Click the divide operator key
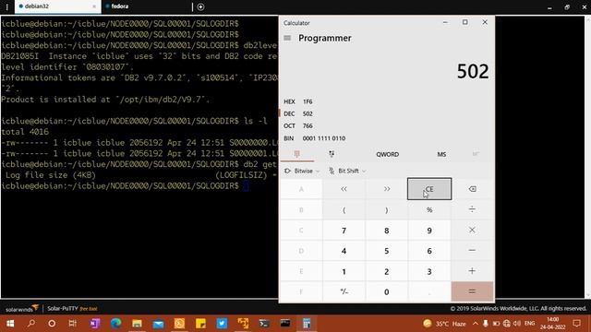The height and width of the screenshot is (332, 591). [472, 209]
